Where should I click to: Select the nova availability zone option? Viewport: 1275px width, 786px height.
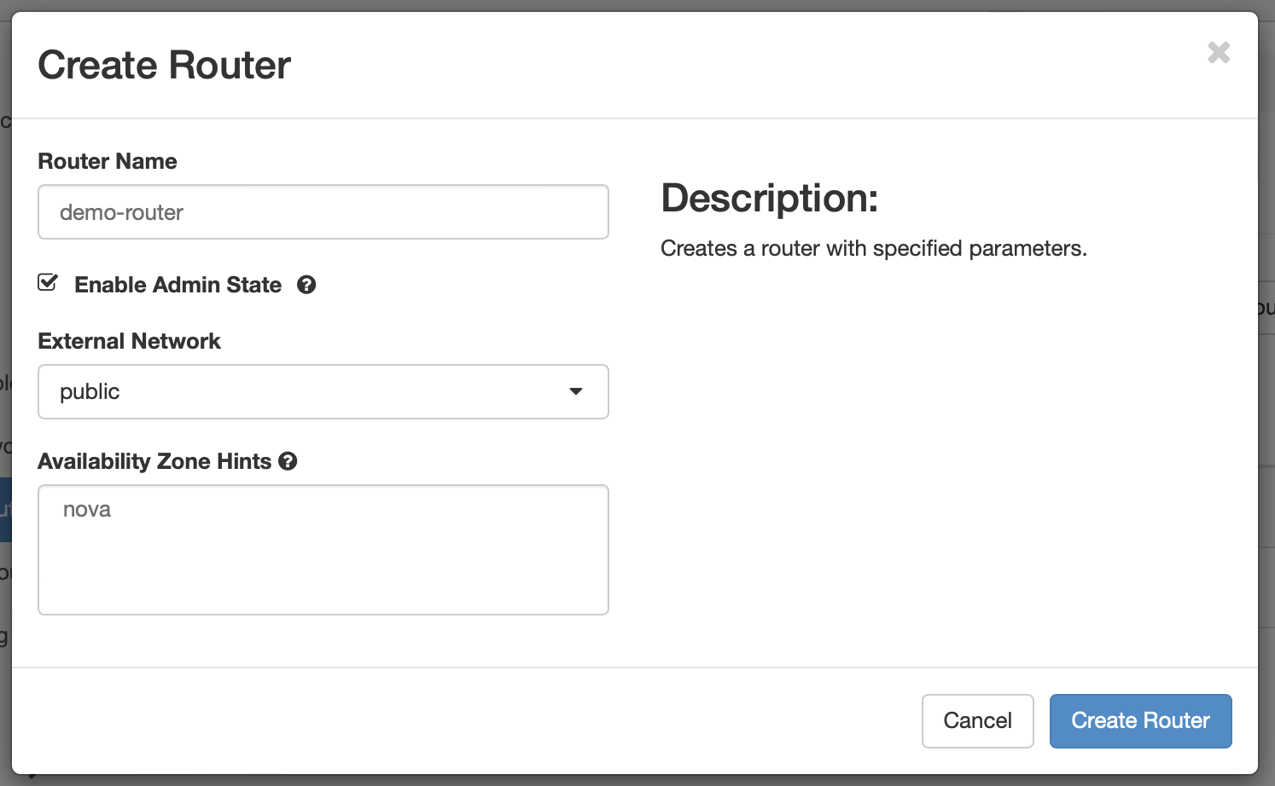coord(87,510)
